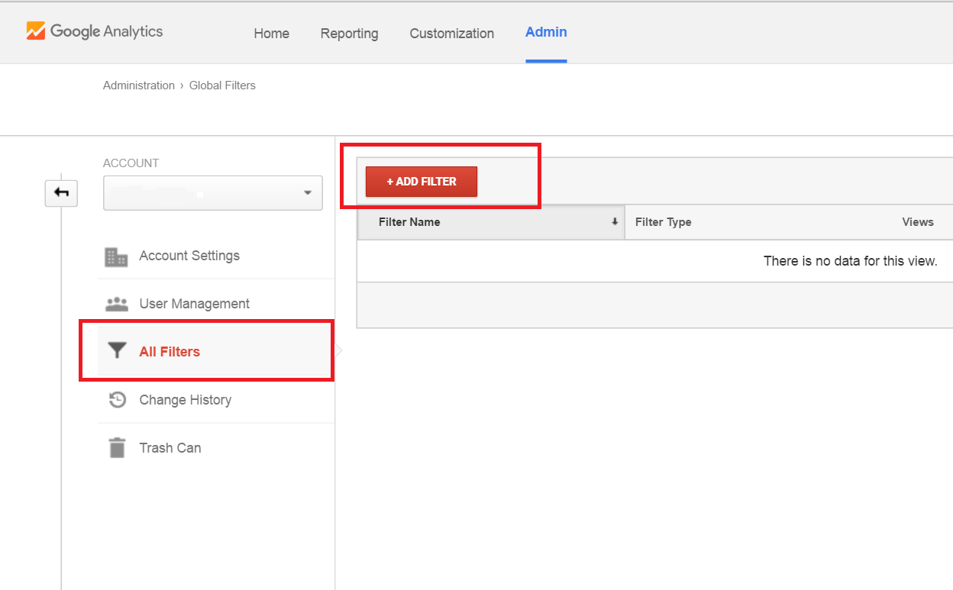Click the User Management people icon

[x=116, y=304]
